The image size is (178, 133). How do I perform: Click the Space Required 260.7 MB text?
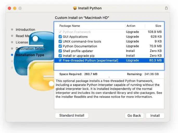[78, 74]
